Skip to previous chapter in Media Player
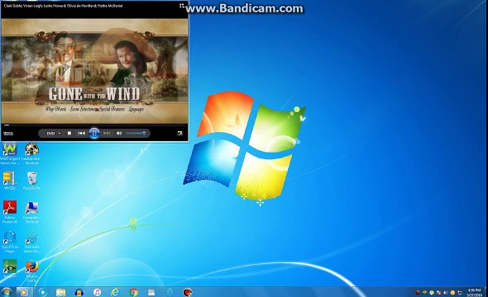Image resolution: width=488 pixels, height=297 pixels. click(82, 133)
